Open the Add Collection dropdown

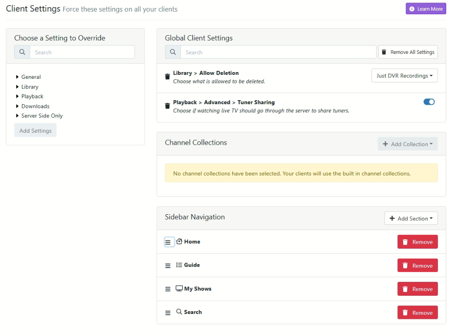[408, 144]
